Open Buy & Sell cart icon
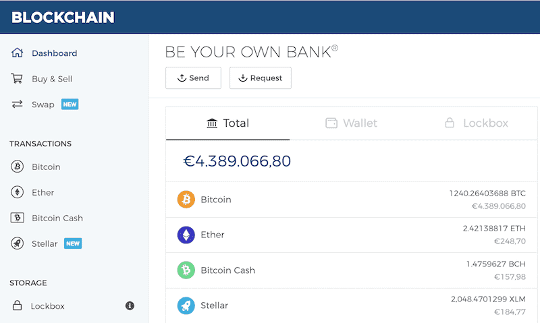The width and height of the screenshot is (540, 323). (x=17, y=78)
